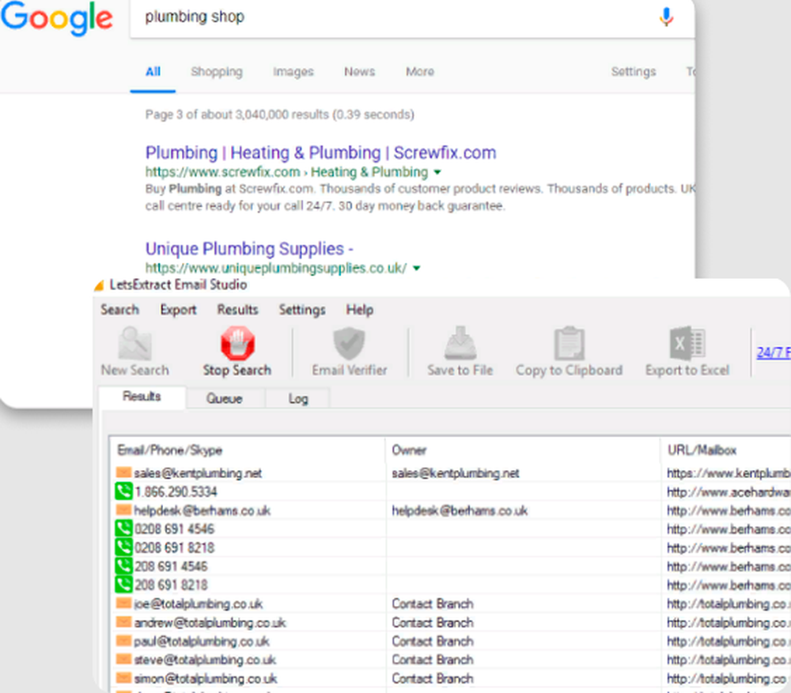Click the envelope icon beside steve@totalplumbing.co.uk

pos(123,659)
